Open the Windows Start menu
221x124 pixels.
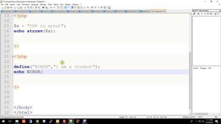point(3,121)
